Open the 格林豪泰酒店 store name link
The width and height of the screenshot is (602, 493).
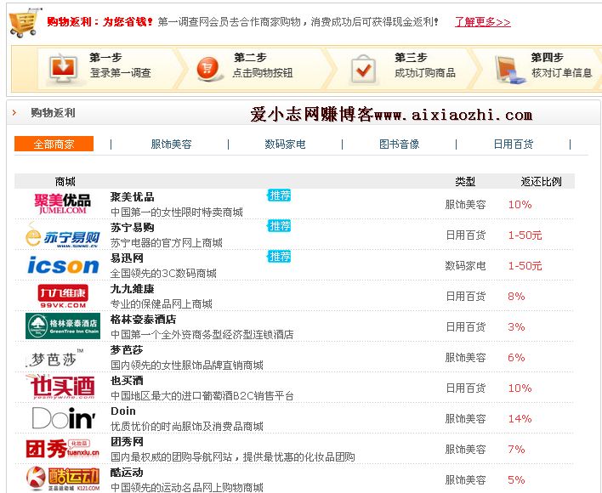(143, 320)
